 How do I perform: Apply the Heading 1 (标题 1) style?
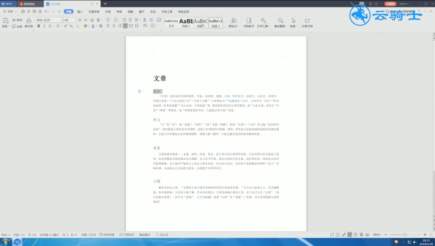point(186,23)
